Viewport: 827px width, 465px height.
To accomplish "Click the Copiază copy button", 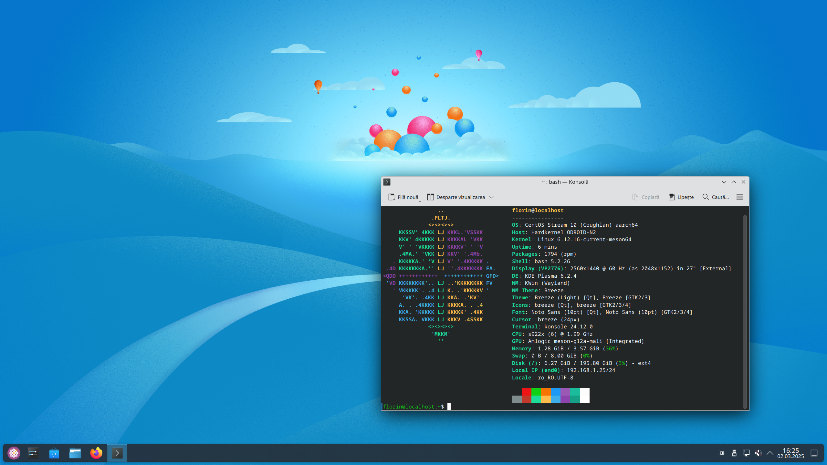I will (646, 197).
